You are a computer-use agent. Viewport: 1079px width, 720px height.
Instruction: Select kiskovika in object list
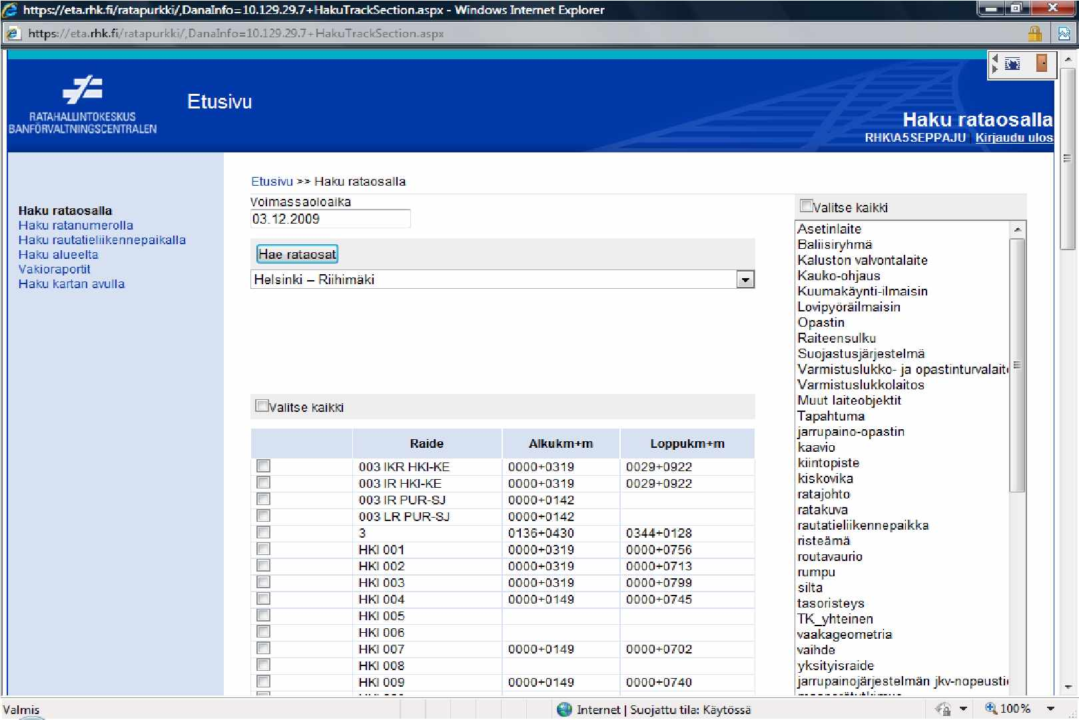(825, 478)
